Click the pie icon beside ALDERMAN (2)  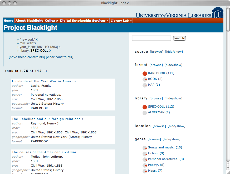145,113
